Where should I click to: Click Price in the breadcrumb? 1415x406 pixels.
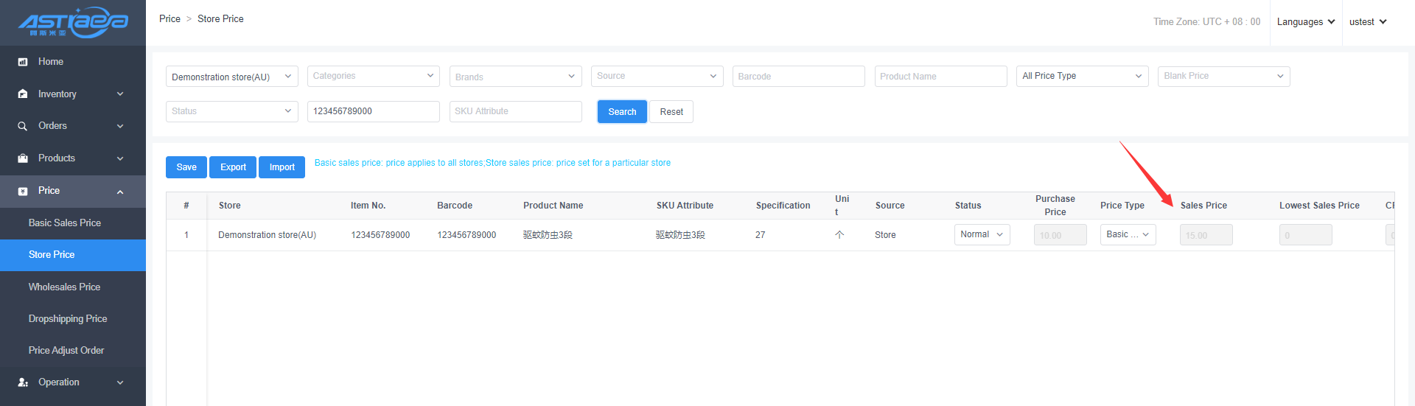pyautogui.click(x=170, y=18)
